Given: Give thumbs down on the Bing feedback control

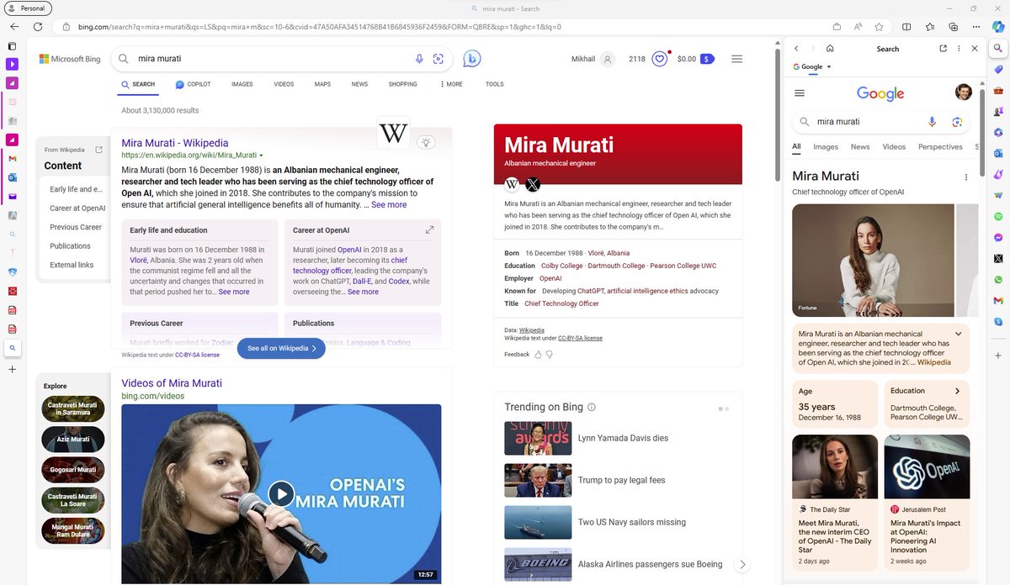Looking at the screenshot, I should click(549, 354).
